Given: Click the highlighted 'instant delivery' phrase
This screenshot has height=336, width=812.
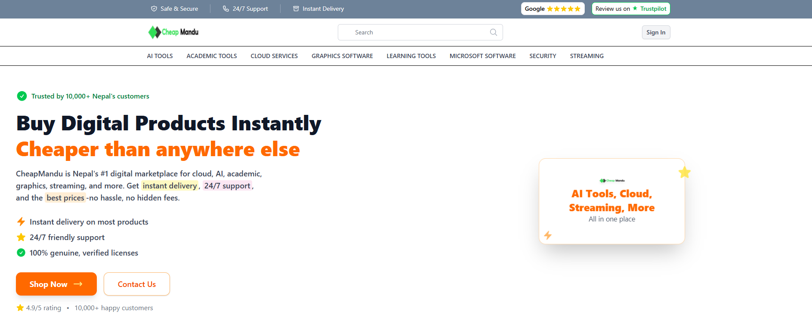Looking at the screenshot, I should coord(170,186).
